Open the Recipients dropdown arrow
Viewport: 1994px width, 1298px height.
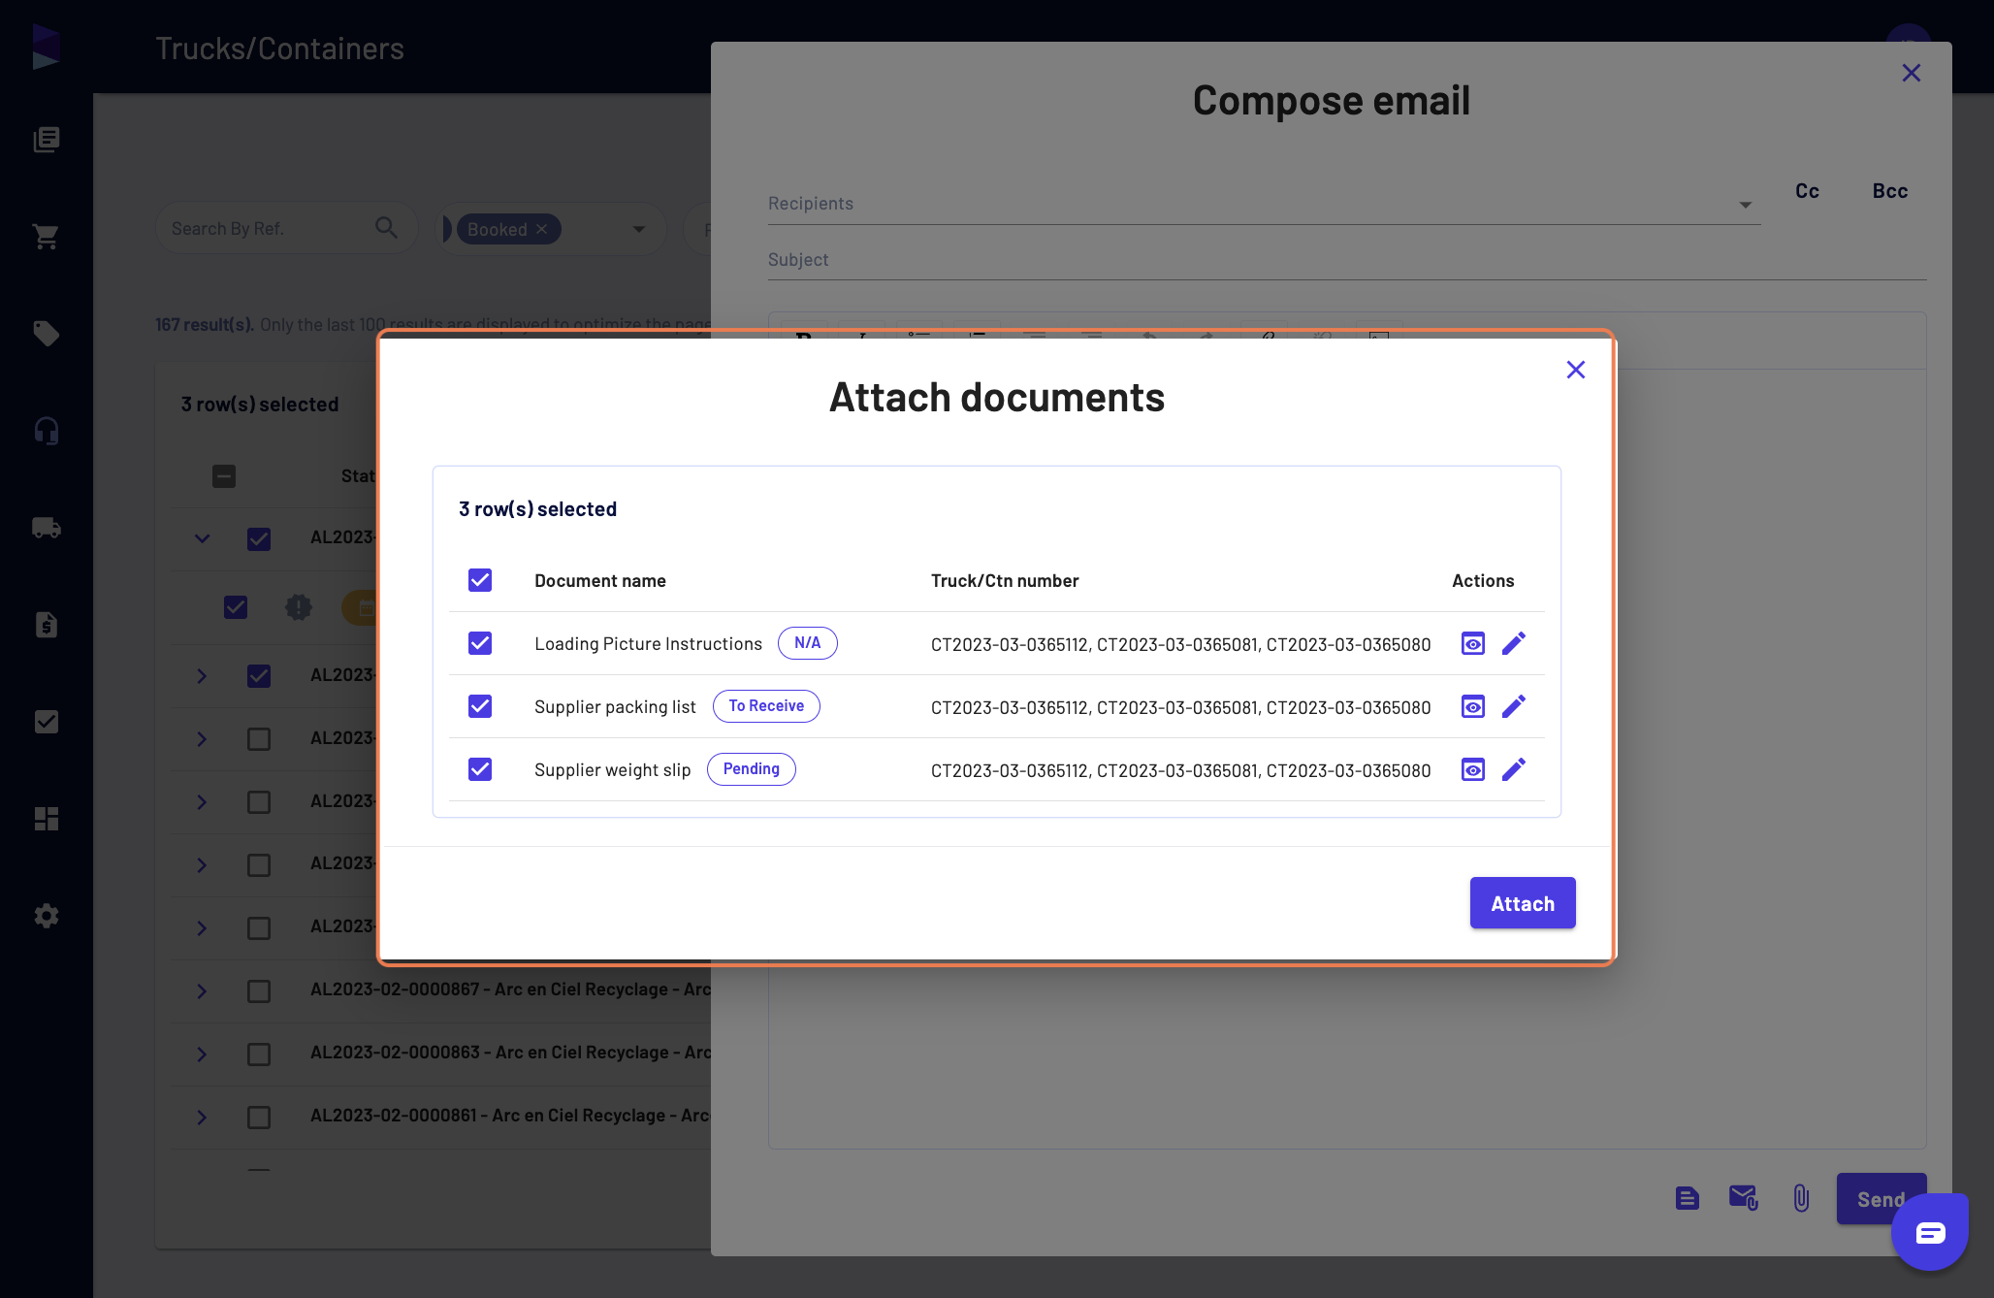coord(1746,205)
